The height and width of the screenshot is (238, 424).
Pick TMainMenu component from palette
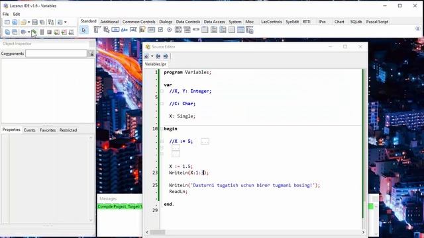[97, 30]
